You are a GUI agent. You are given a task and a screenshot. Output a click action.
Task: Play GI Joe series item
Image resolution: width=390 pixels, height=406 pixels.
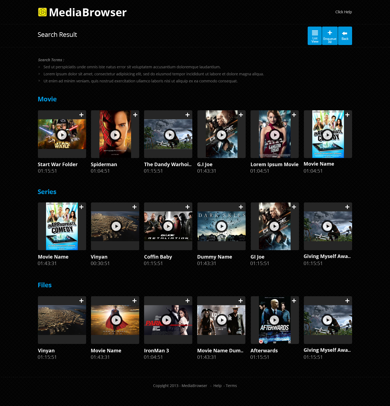click(274, 226)
